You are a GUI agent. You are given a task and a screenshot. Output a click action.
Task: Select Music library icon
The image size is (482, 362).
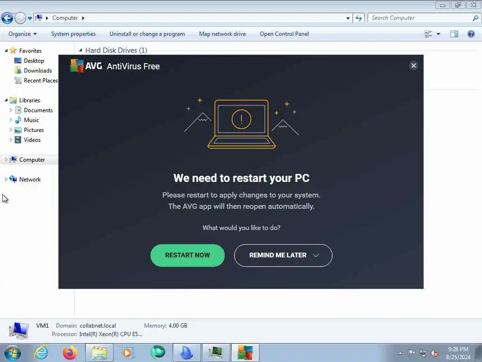(x=18, y=120)
